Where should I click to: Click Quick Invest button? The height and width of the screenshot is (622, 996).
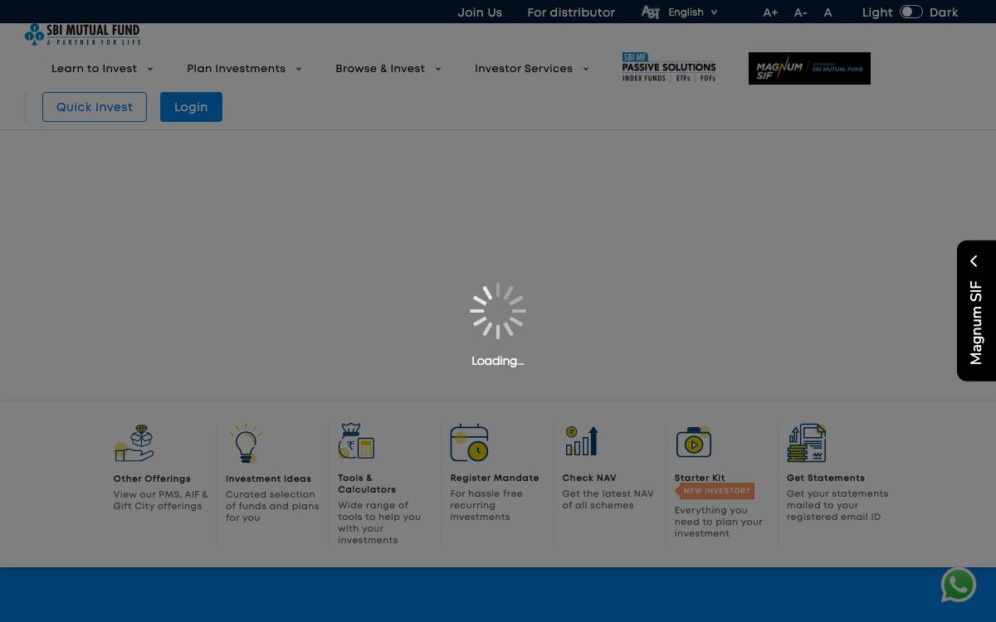95,107
